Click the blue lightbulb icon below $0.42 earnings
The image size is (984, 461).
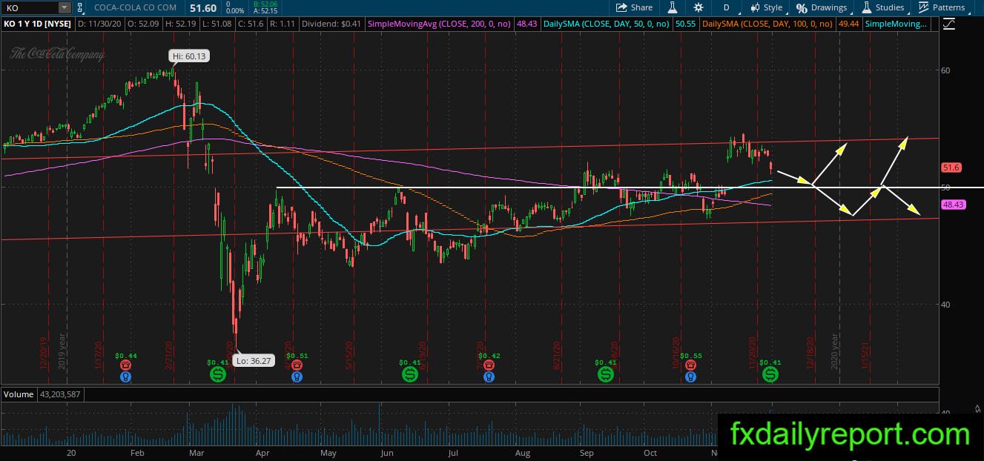[x=488, y=377]
